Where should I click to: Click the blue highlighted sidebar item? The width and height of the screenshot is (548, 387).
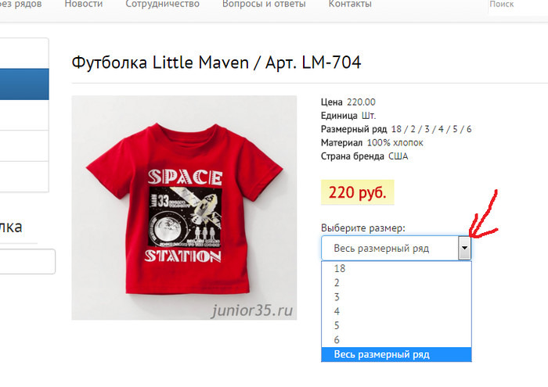(24, 84)
